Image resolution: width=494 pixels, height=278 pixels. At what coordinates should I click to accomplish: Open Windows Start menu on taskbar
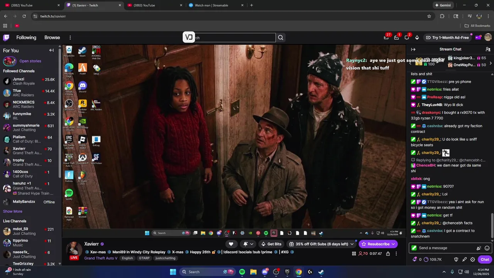coord(173,272)
